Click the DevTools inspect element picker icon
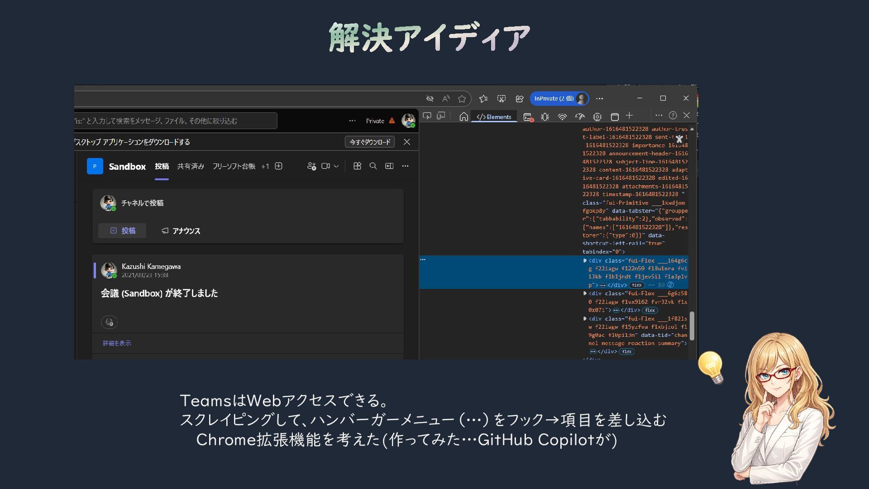869x489 pixels. pos(427,116)
